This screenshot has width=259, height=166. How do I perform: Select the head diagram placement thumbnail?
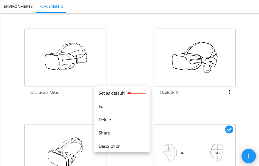pyautogui.click(x=195, y=145)
